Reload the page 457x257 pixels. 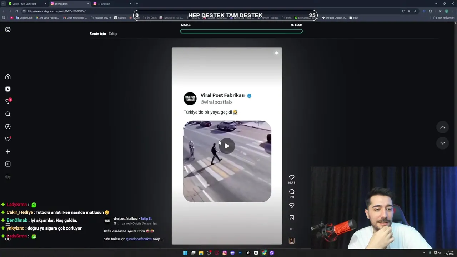click(16, 11)
